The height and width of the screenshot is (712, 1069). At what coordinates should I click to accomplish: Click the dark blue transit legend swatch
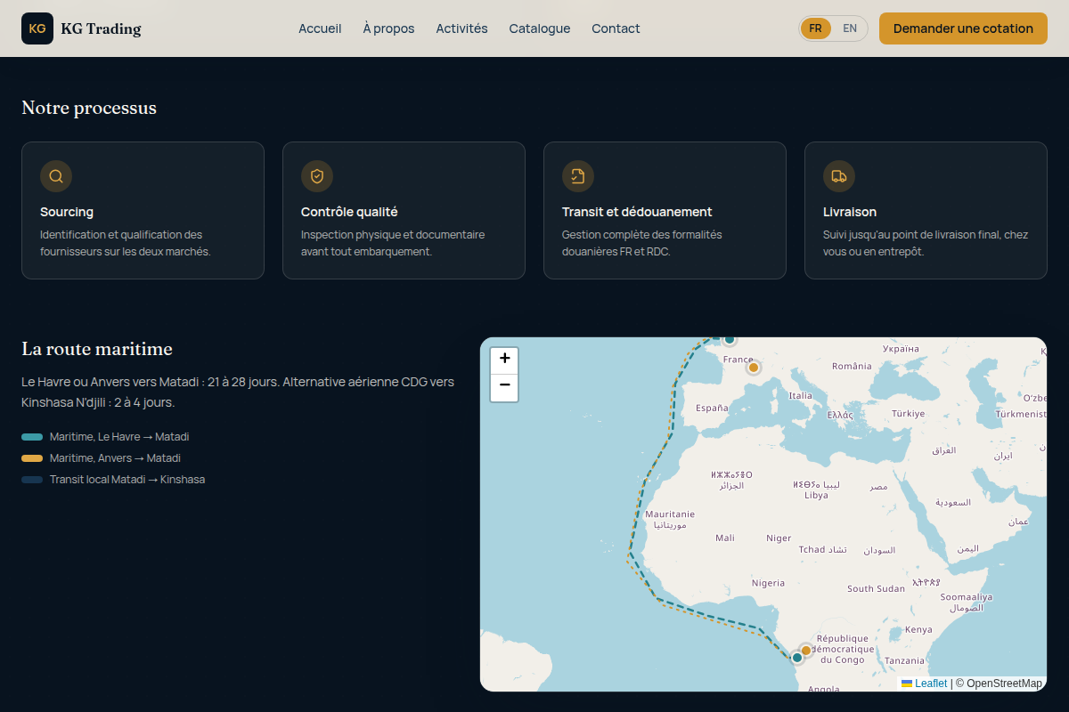click(x=32, y=480)
